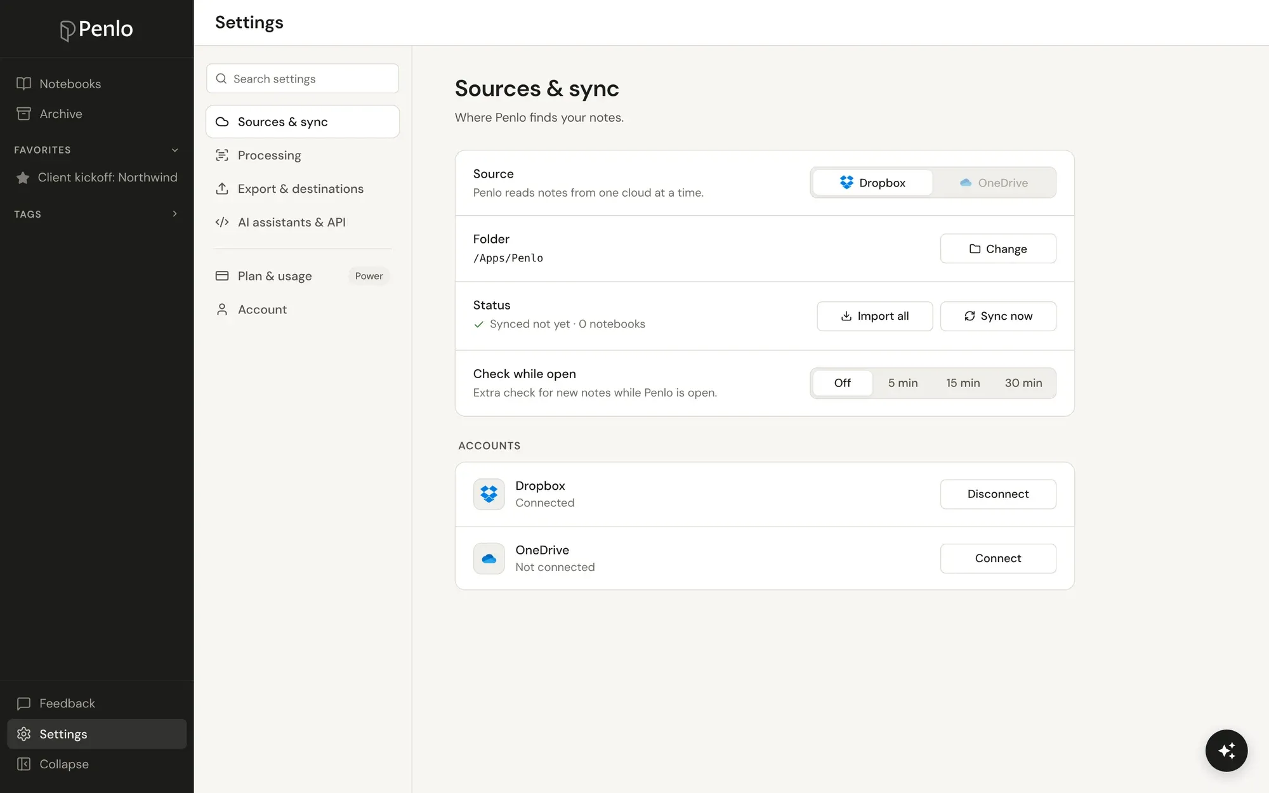This screenshot has height=793, width=1269.
Task: Set Check while open to Off
Action: pos(843,383)
